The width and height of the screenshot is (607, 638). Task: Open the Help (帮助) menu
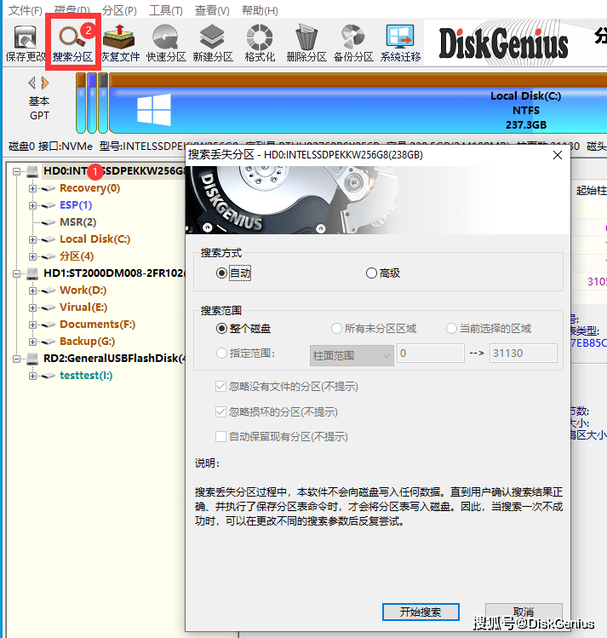click(x=260, y=10)
